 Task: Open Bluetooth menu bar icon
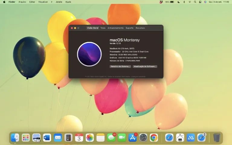[184, 2]
